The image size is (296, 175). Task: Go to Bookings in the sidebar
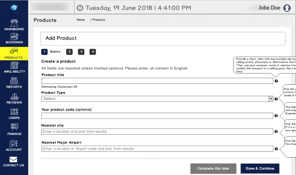14,36
